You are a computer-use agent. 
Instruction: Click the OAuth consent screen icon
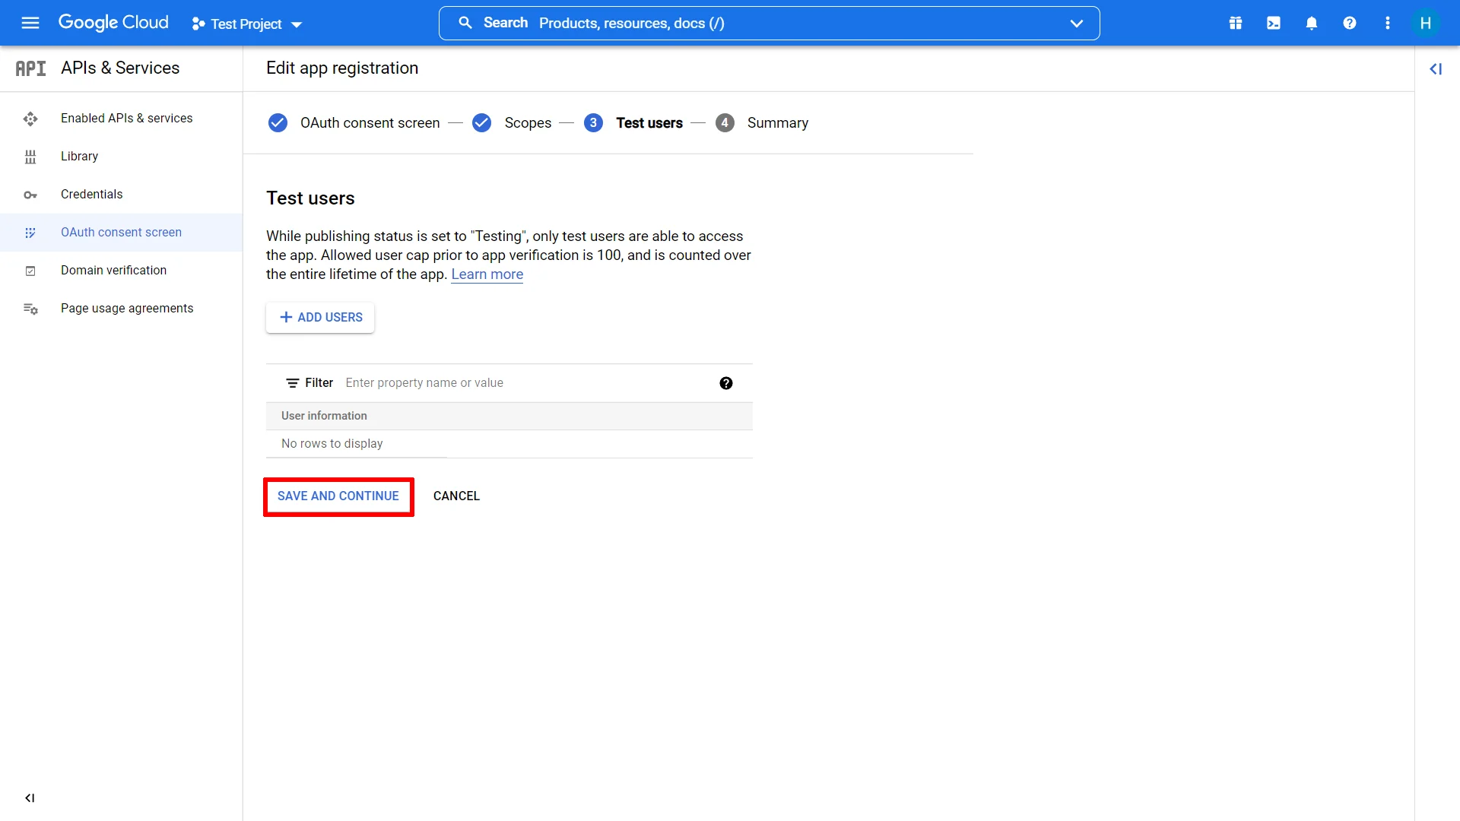click(29, 232)
